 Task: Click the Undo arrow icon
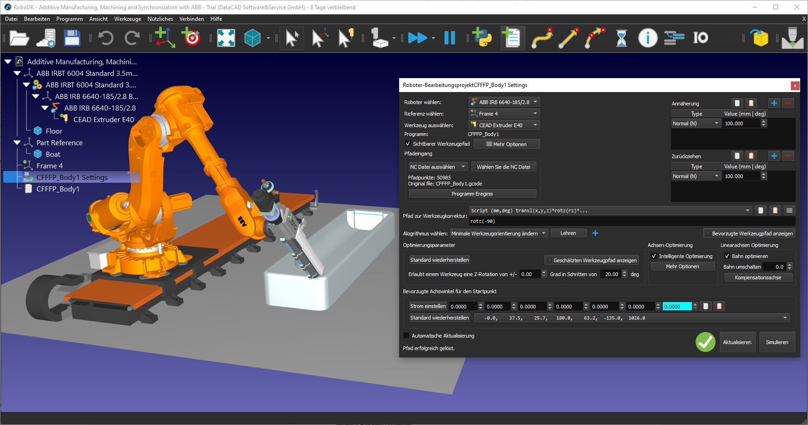click(105, 38)
